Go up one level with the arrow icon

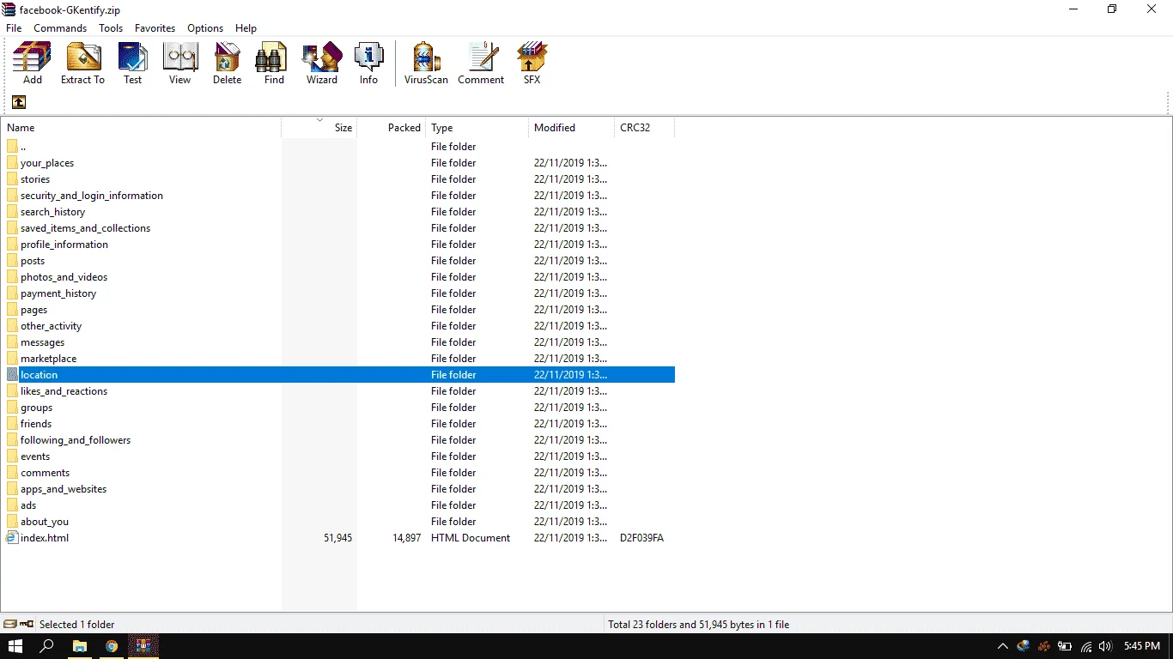click(19, 102)
